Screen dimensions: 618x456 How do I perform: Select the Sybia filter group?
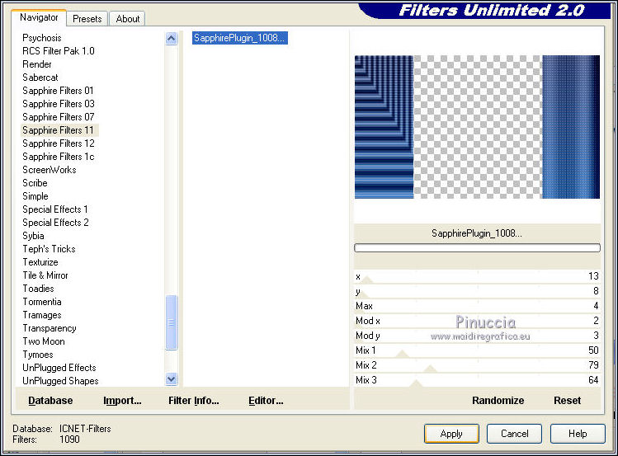[33, 236]
